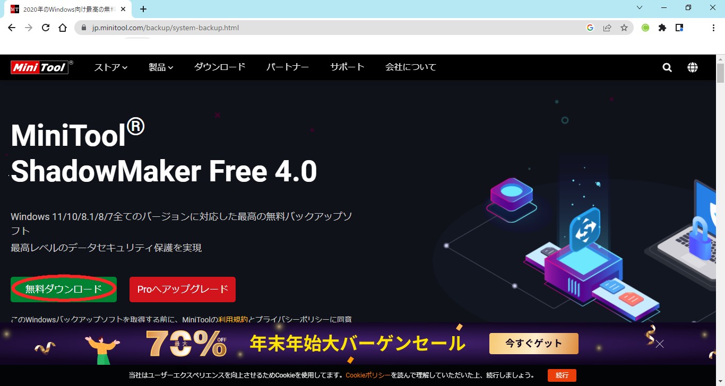The height and width of the screenshot is (386, 725).
Task: Expand the 製品 dropdown menu
Action: (161, 67)
